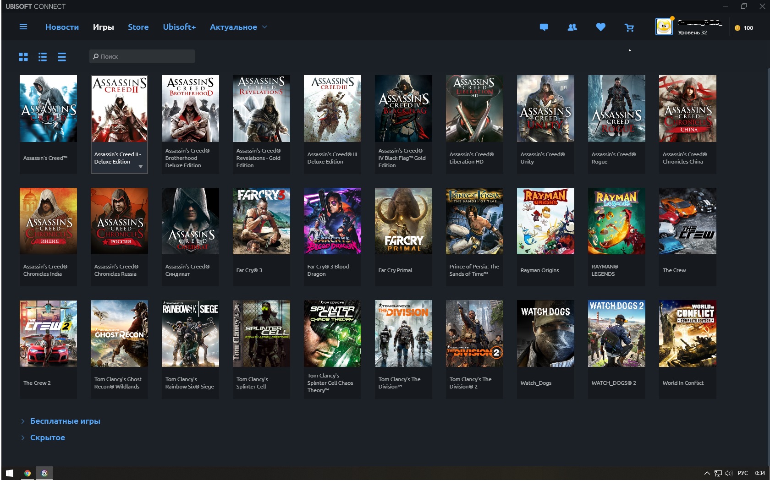Click the user profile avatar
The width and height of the screenshot is (770, 481).
coord(664,27)
